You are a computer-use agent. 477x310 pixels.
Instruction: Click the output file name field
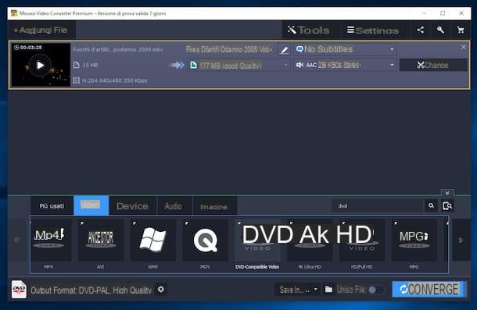click(x=229, y=49)
